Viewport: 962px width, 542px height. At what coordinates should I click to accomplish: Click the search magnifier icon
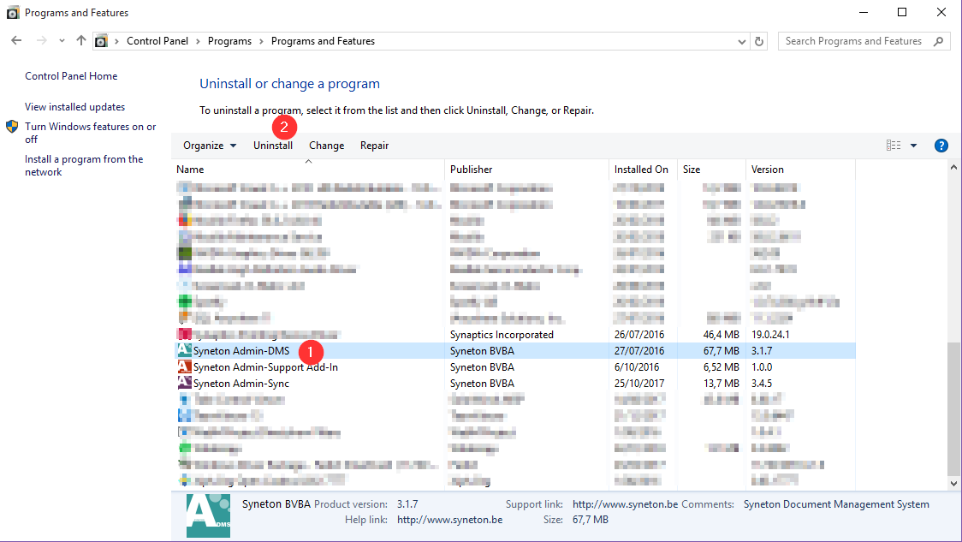click(939, 41)
